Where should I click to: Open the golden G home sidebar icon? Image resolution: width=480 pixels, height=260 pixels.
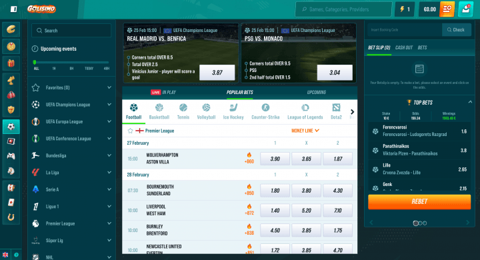11,29
